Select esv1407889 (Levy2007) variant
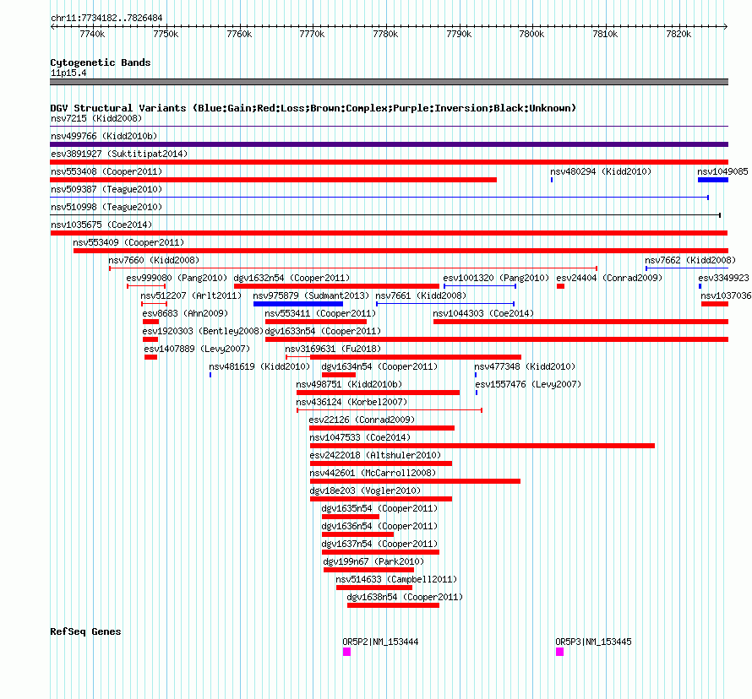Image resolution: width=752 pixels, height=699 pixels. [197, 349]
